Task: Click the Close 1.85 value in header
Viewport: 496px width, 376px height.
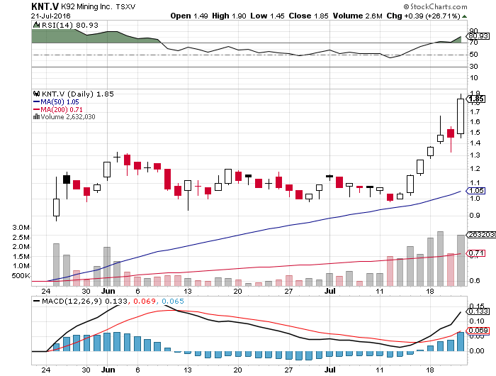Action: click(308, 16)
